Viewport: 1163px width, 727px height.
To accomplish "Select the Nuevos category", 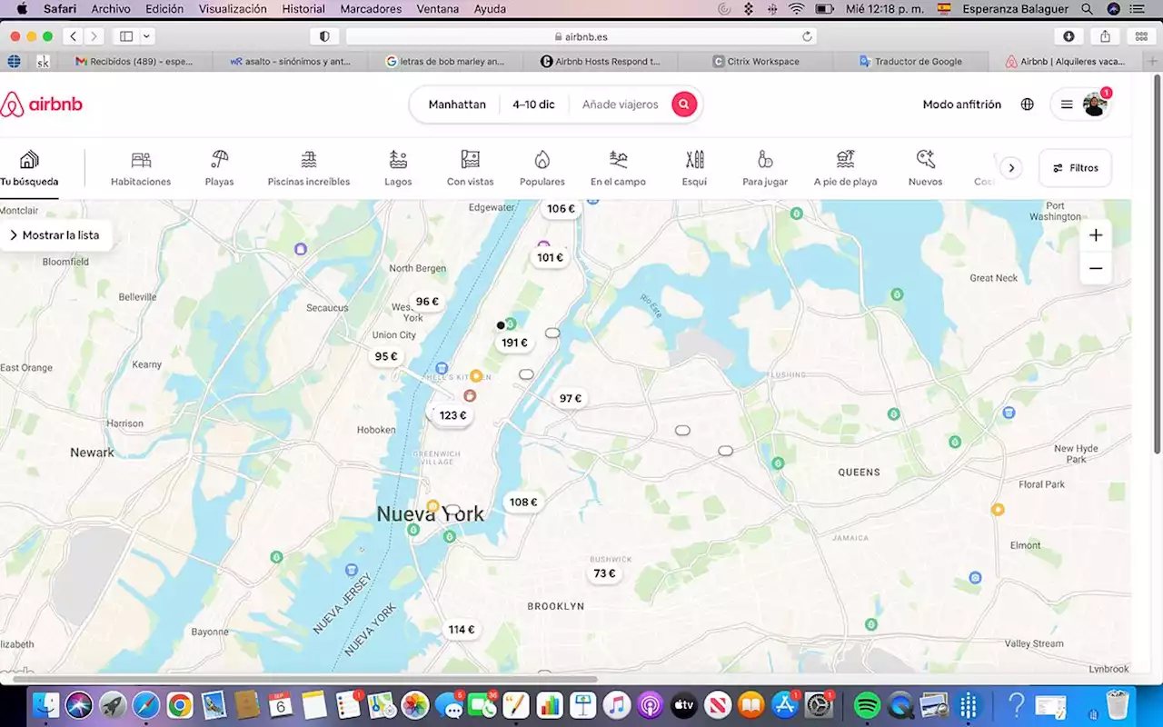I will (x=925, y=169).
